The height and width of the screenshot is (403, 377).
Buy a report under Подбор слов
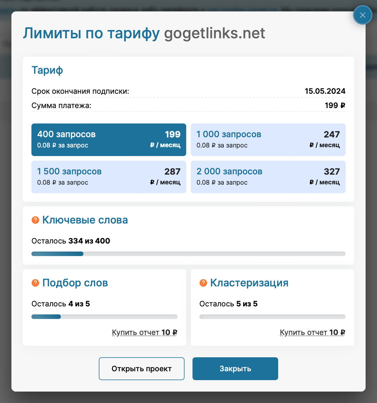[145, 332]
